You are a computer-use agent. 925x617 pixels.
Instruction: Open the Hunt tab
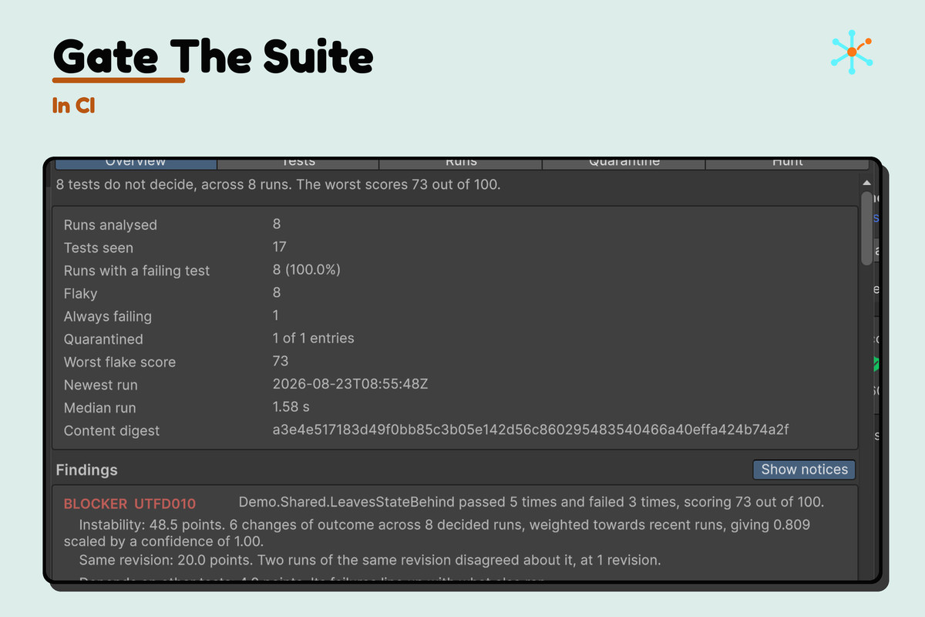pyautogui.click(x=787, y=164)
